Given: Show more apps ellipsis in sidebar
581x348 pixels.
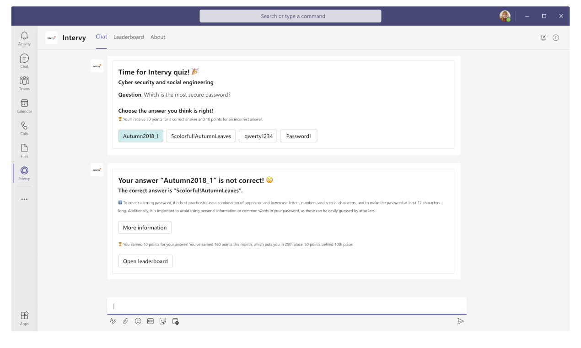Looking at the screenshot, I should (x=24, y=199).
